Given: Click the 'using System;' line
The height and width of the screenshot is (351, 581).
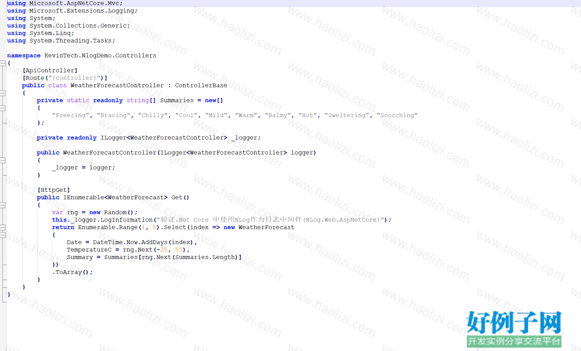Looking at the screenshot, I should [31, 18].
